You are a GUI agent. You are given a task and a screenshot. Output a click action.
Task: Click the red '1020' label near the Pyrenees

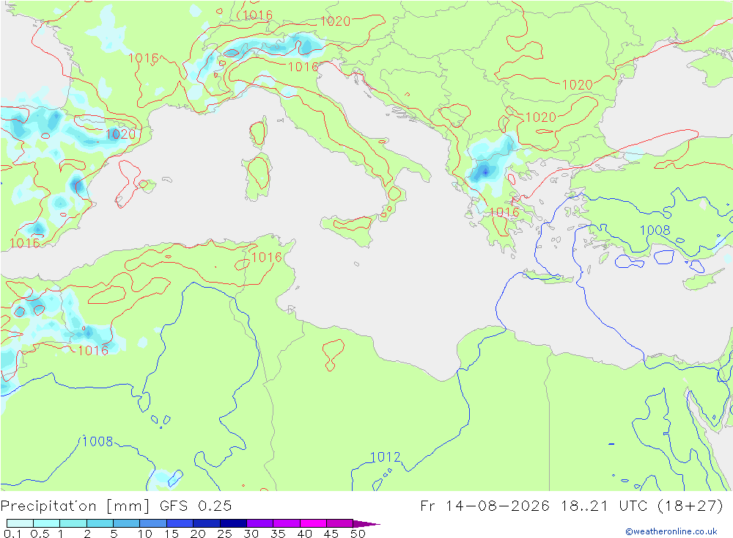[121, 134]
